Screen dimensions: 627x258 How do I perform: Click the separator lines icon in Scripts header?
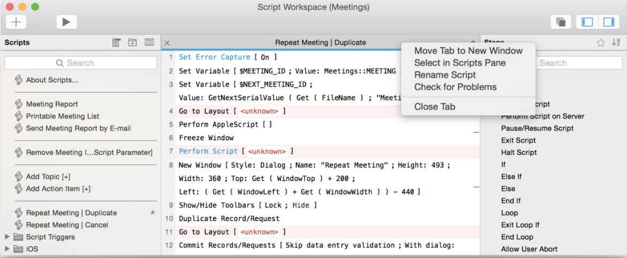(149, 43)
